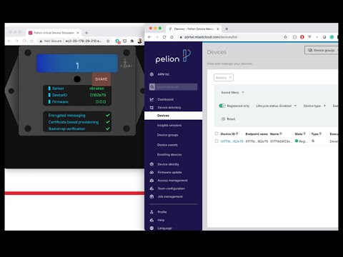Click the xyz axis orientation icon on simulator
This screenshot has height=257, width=343.
(126, 64)
